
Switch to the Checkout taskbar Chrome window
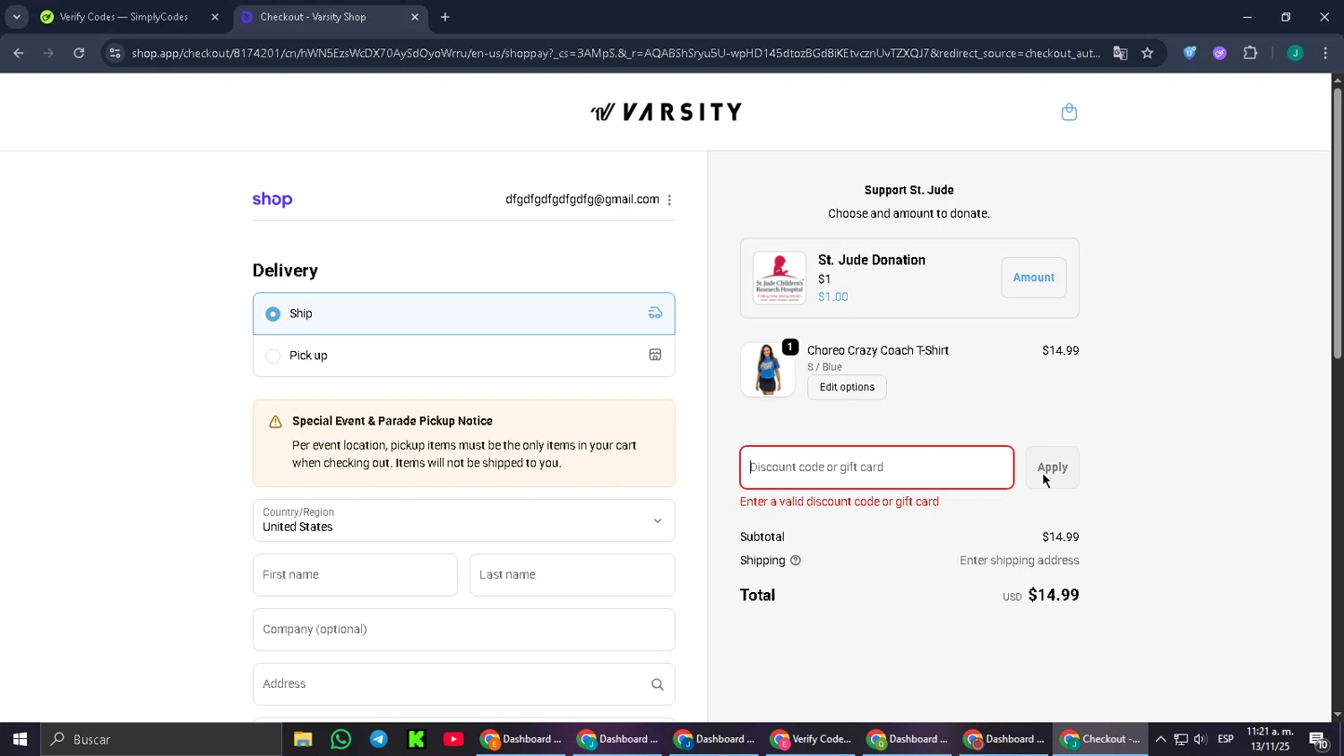click(x=1101, y=740)
